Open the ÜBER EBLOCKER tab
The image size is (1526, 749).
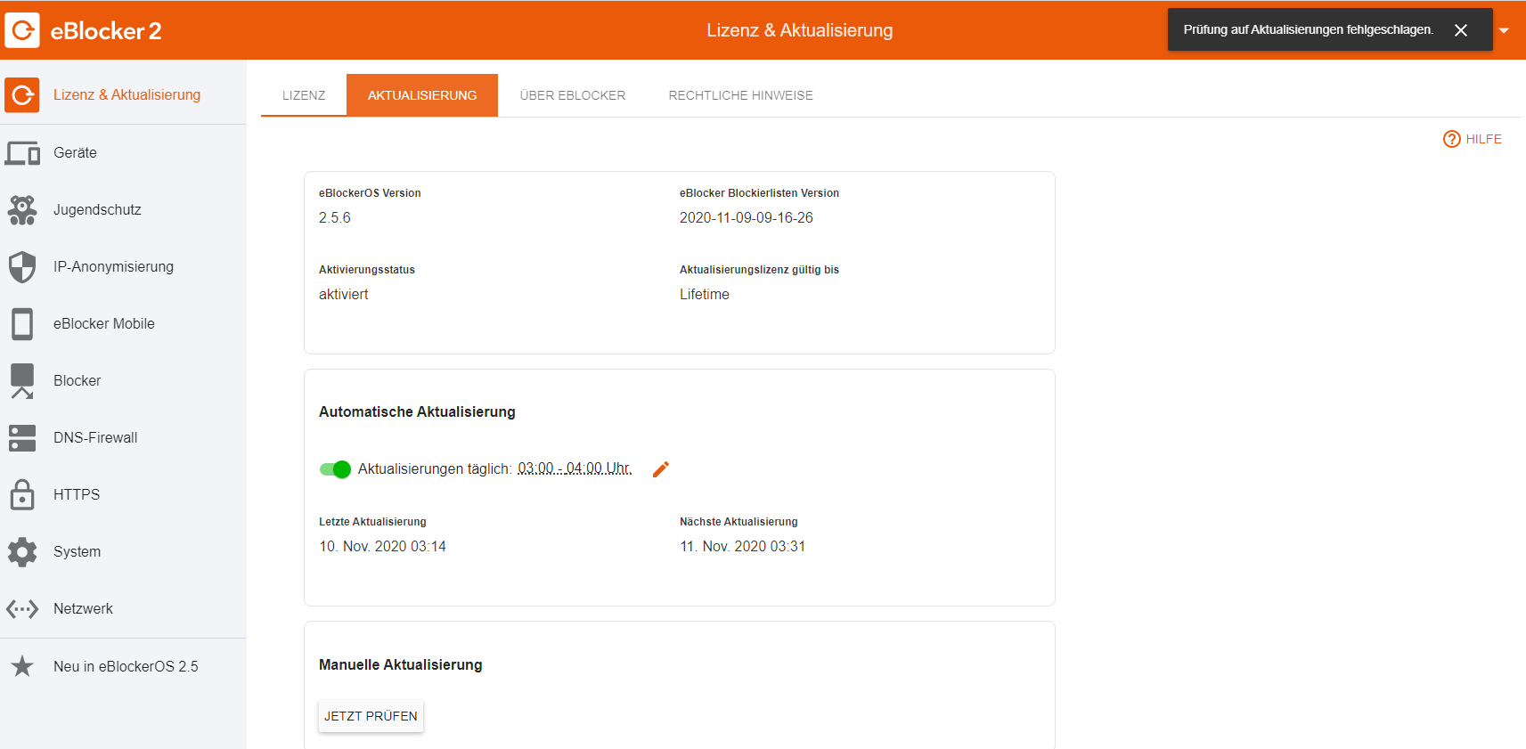[573, 95]
